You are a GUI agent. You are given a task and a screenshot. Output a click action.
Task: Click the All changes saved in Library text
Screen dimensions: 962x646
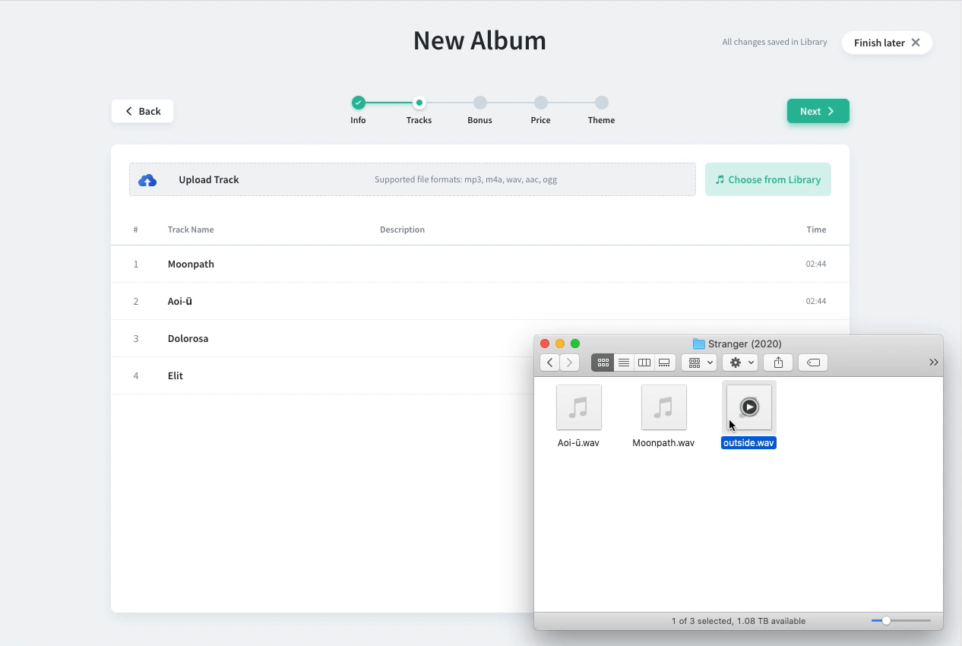[x=774, y=42]
